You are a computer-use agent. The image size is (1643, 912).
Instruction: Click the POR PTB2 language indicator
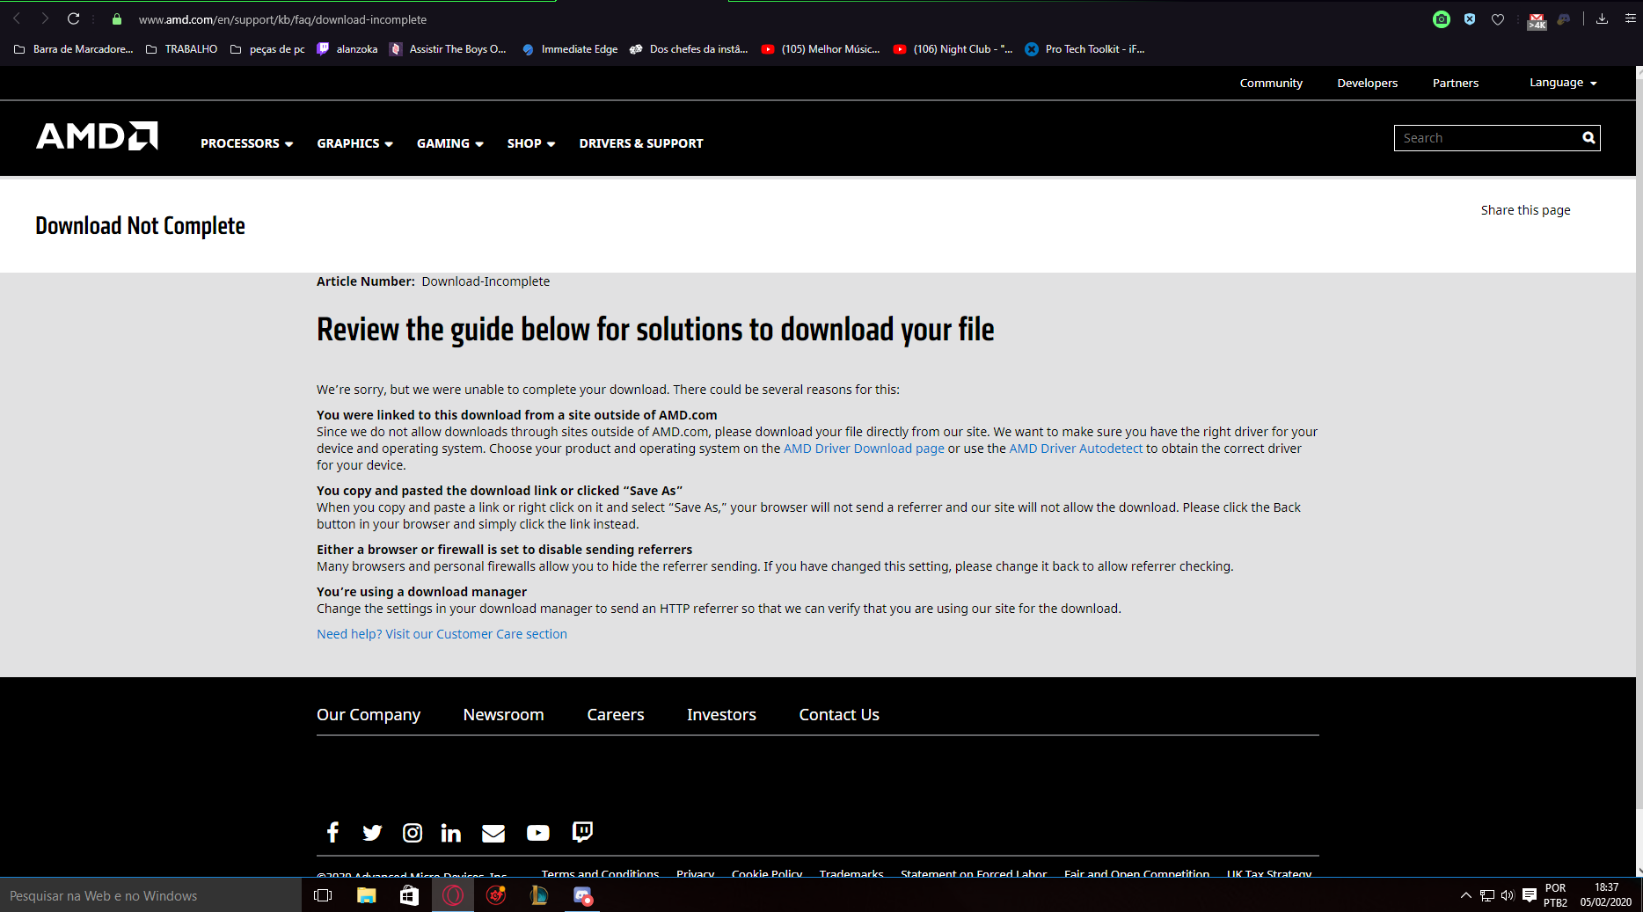[x=1555, y=895]
